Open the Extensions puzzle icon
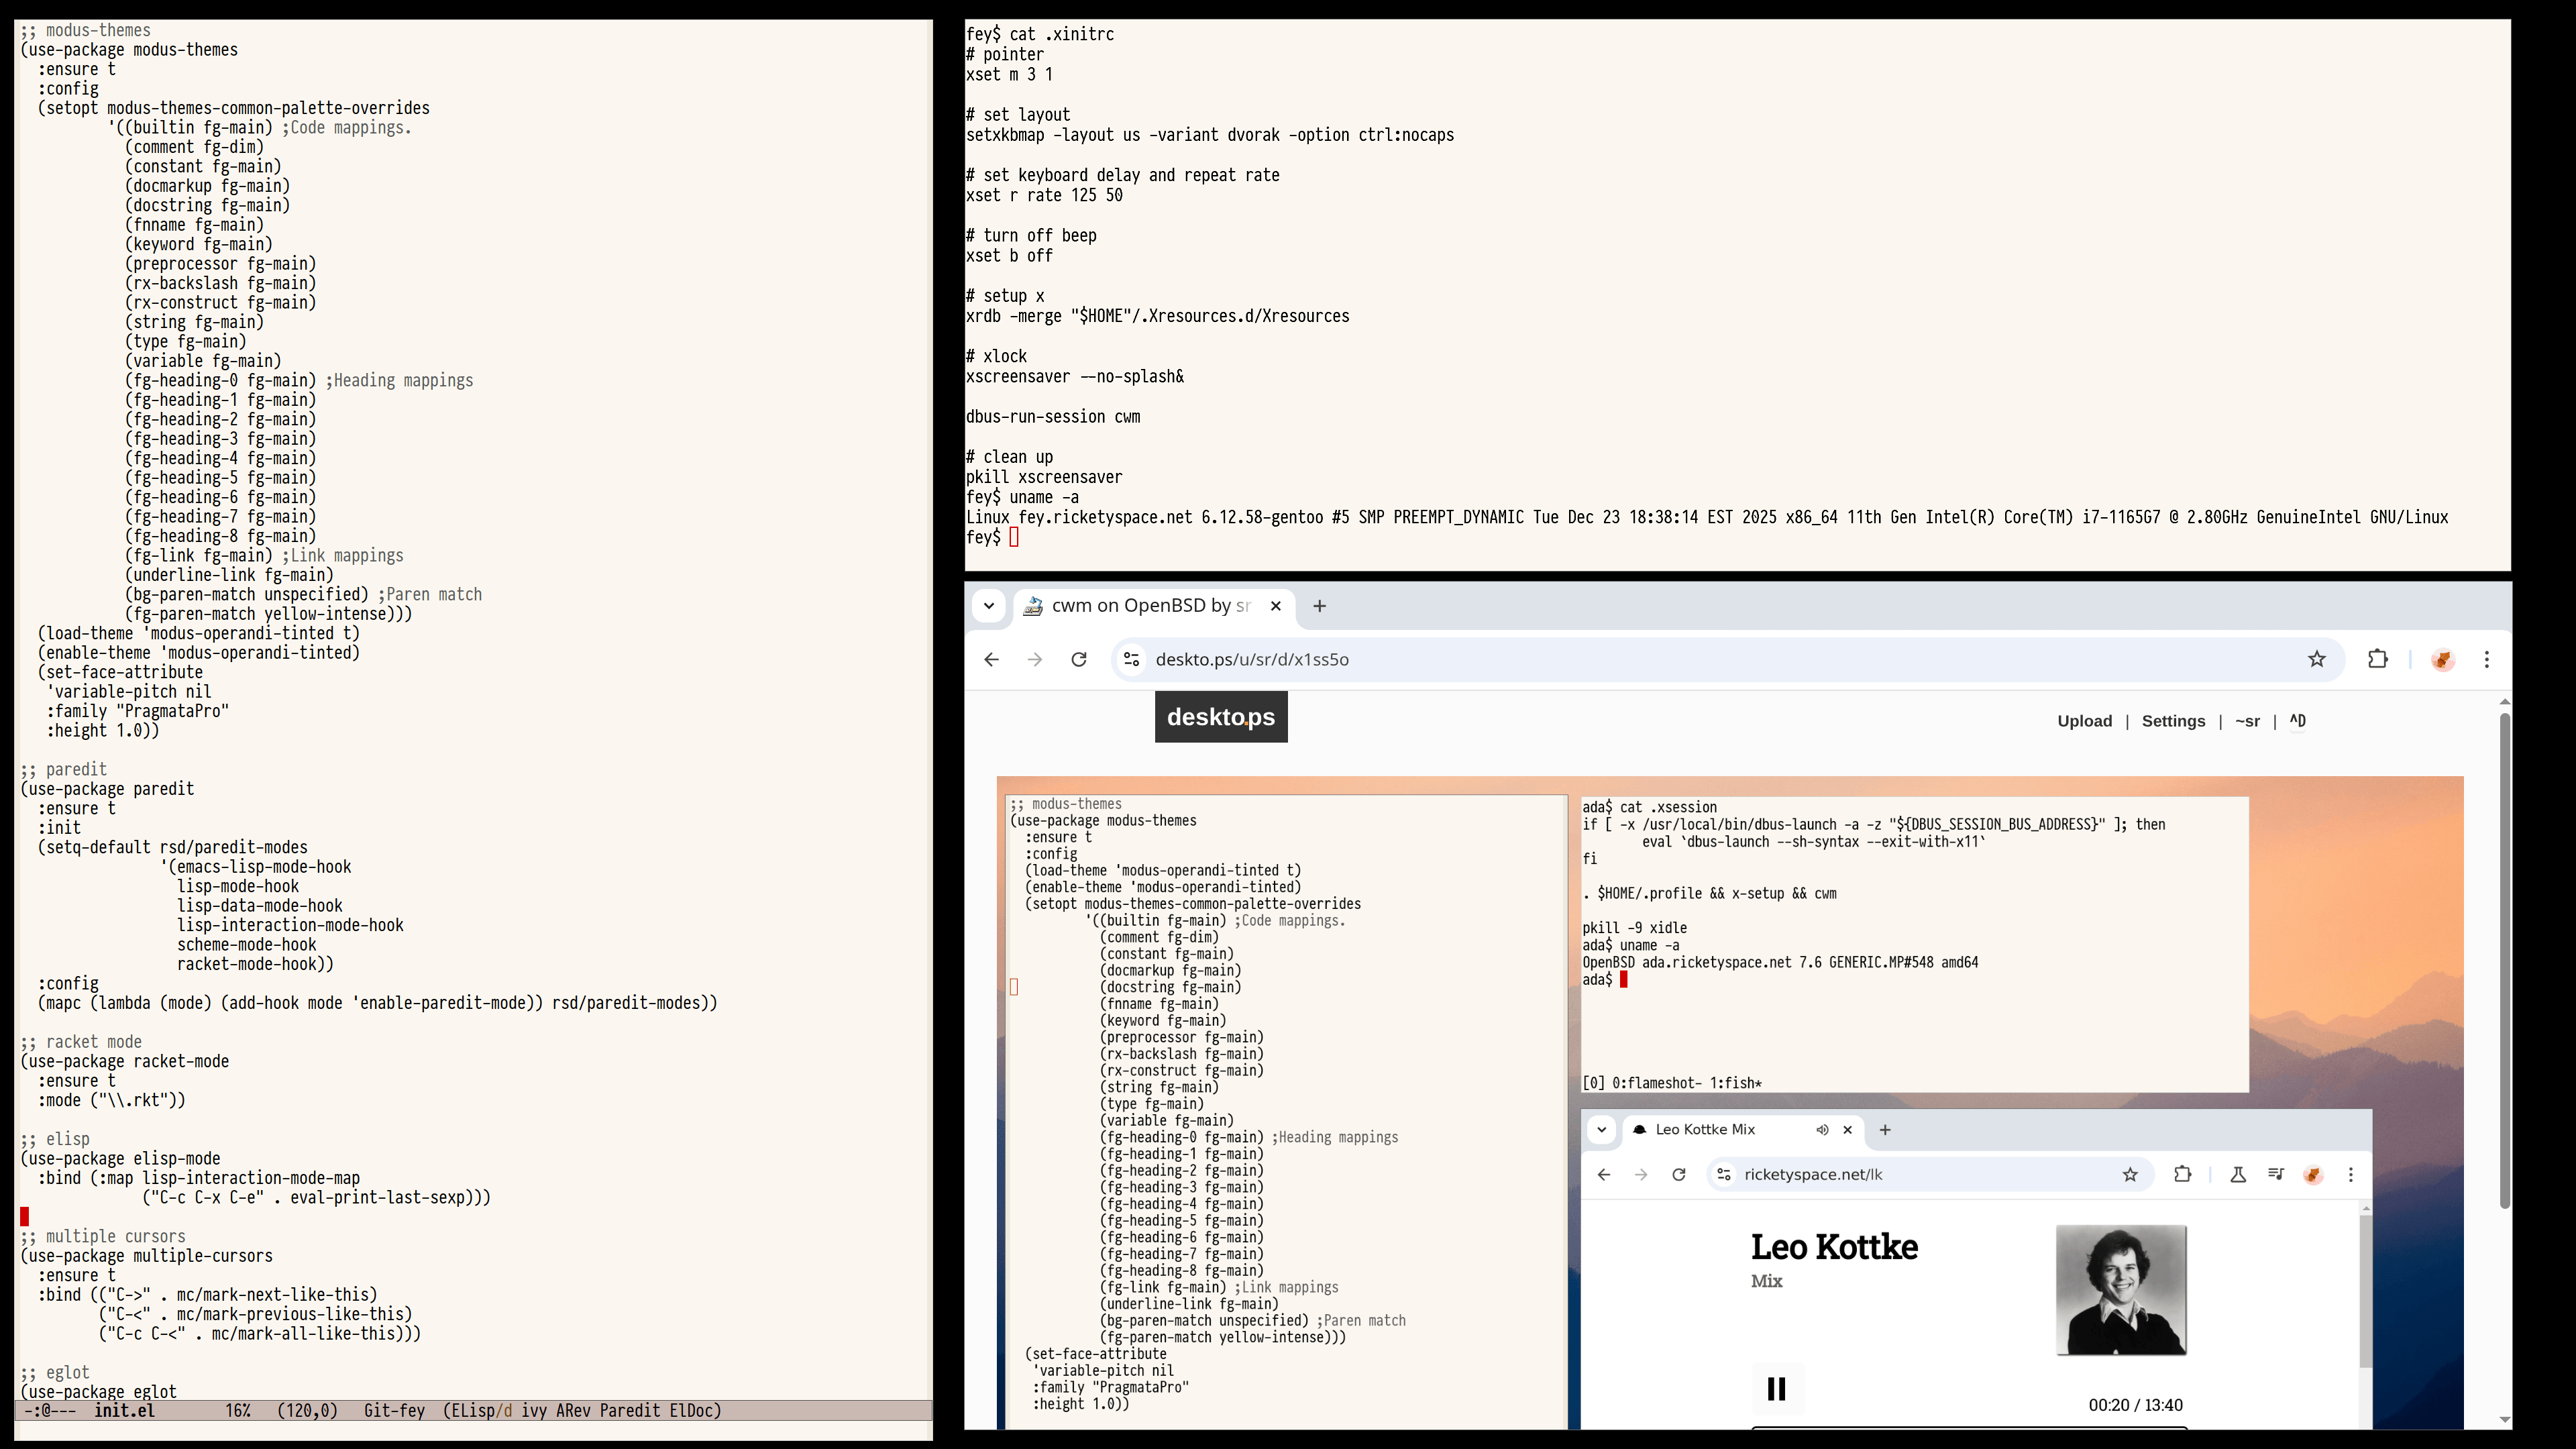Image resolution: width=2576 pixels, height=1449 pixels. pos(2377,659)
